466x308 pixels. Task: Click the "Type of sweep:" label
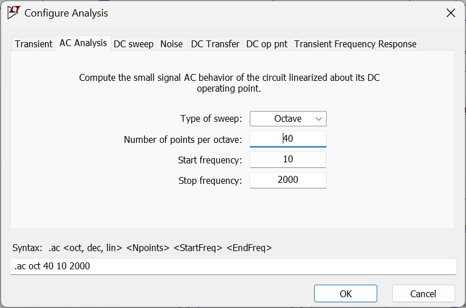point(211,118)
